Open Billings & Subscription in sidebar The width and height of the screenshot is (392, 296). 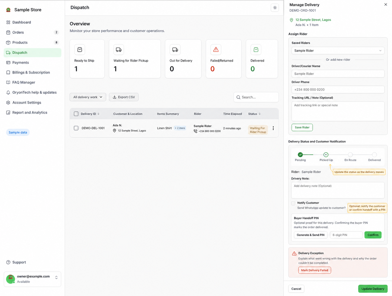33,73
